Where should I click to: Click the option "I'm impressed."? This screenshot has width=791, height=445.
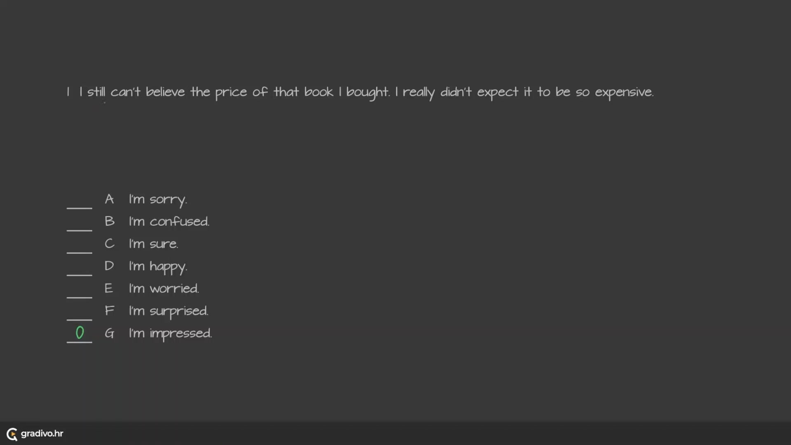[x=170, y=333]
